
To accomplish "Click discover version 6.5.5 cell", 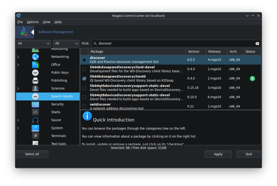I will (191, 60).
